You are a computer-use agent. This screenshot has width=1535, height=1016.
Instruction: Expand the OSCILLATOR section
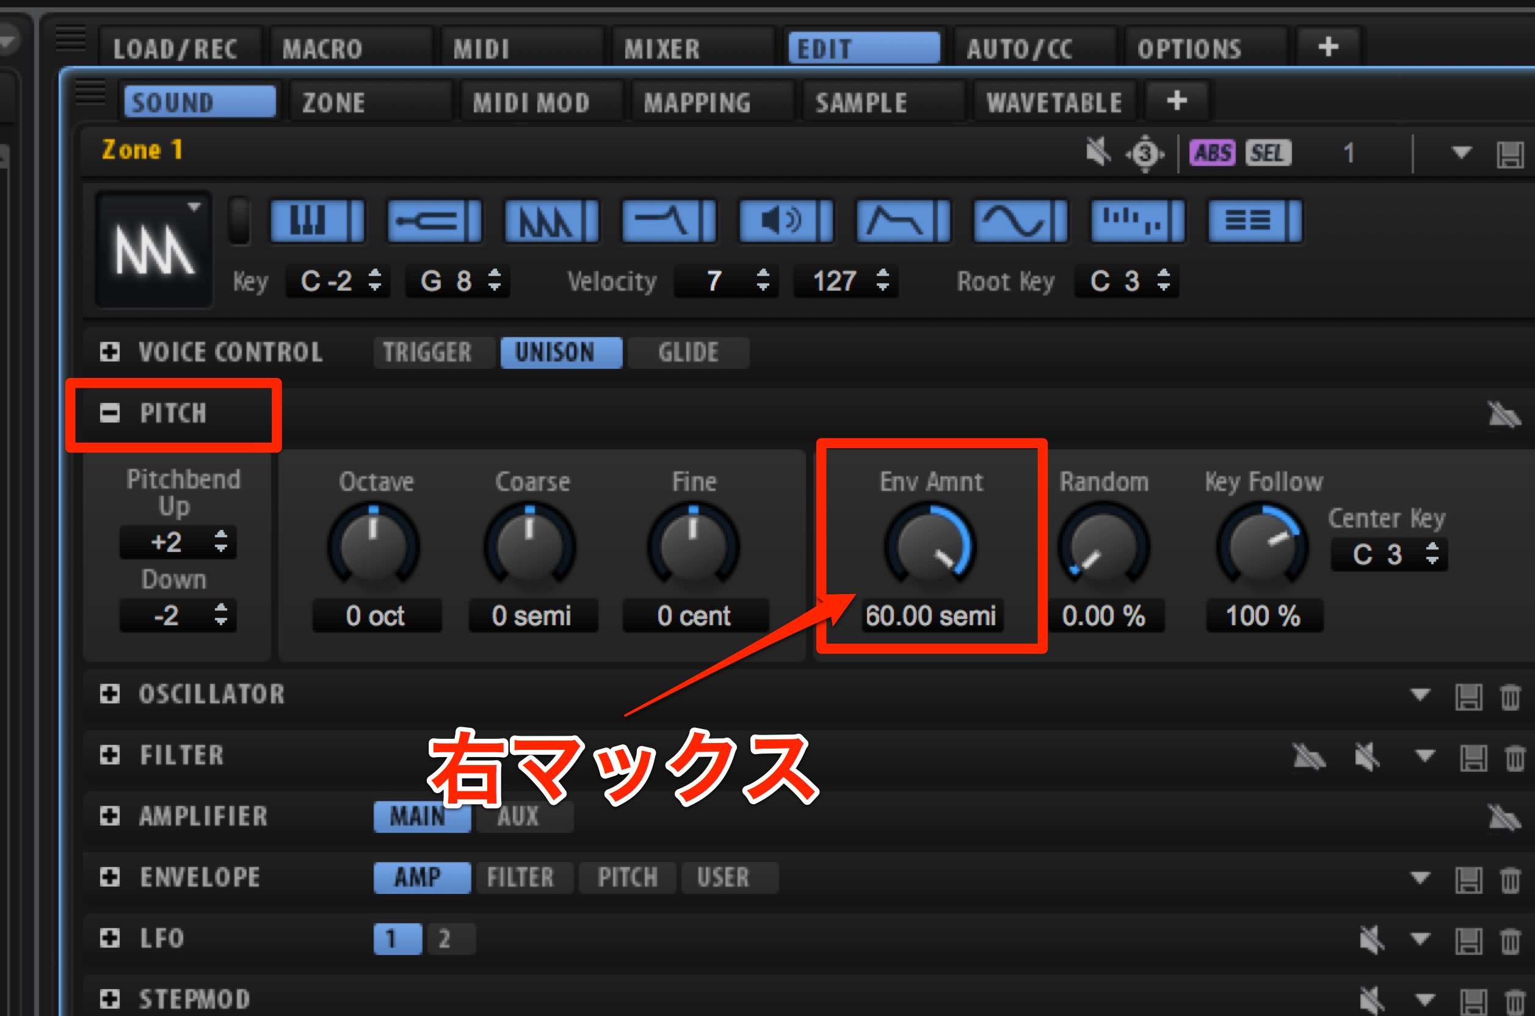[109, 694]
